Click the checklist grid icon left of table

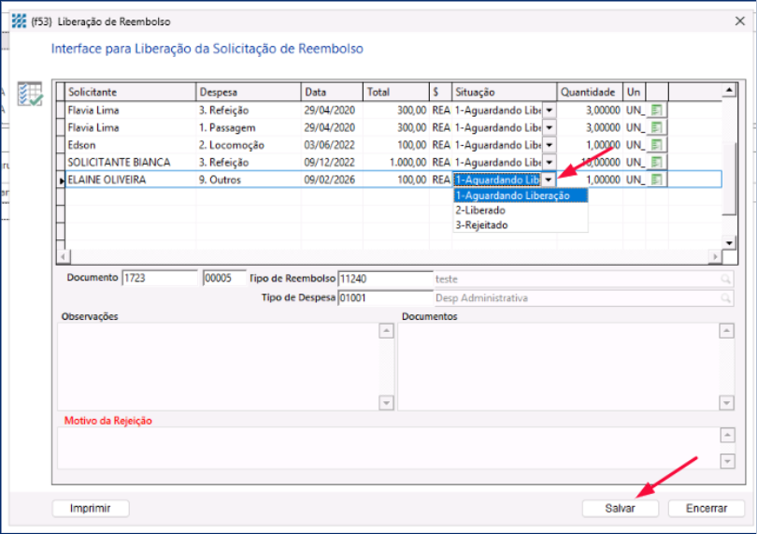(x=30, y=94)
